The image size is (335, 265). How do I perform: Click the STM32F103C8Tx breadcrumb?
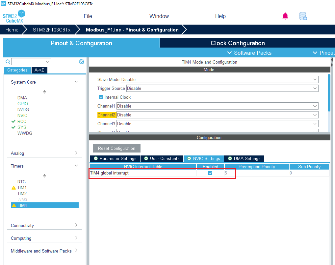(x=52, y=30)
